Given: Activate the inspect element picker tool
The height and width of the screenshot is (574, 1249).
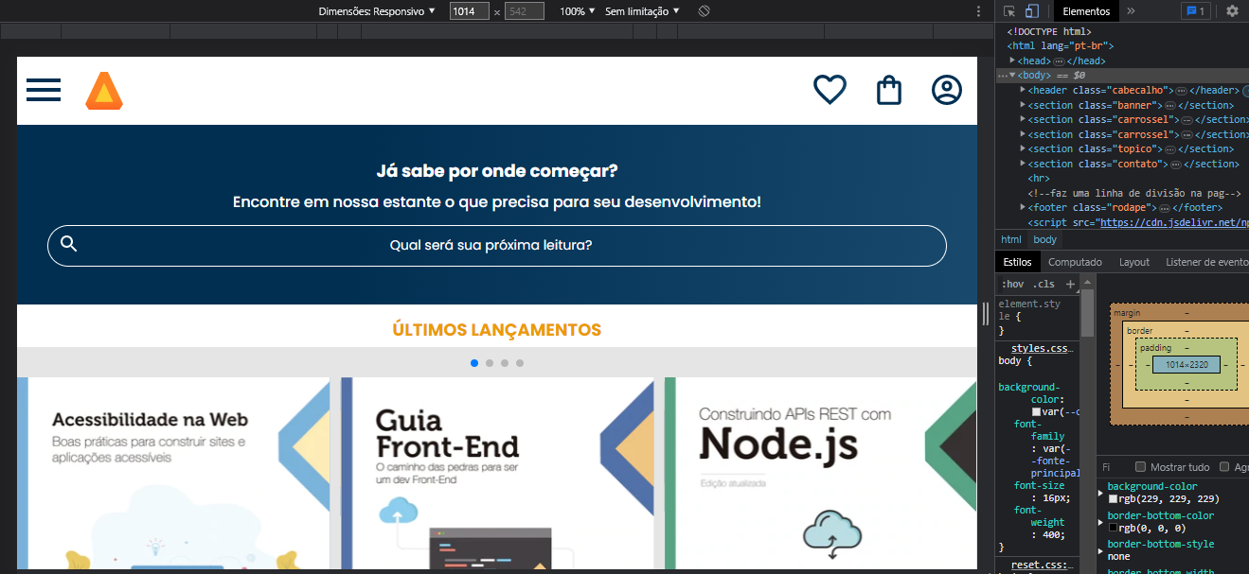Looking at the screenshot, I should (x=1009, y=11).
